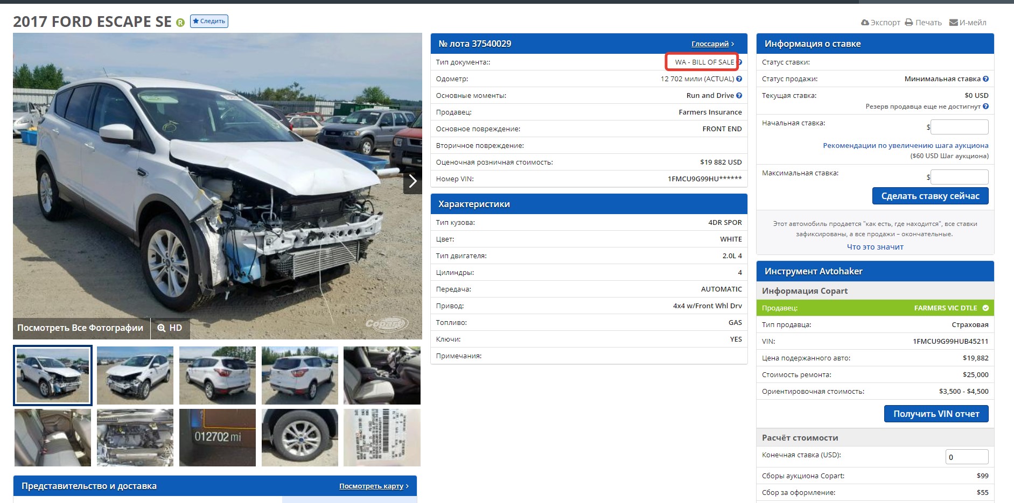Click the Экспорт export link
The width and height of the screenshot is (1014, 503).
[x=880, y=23]
